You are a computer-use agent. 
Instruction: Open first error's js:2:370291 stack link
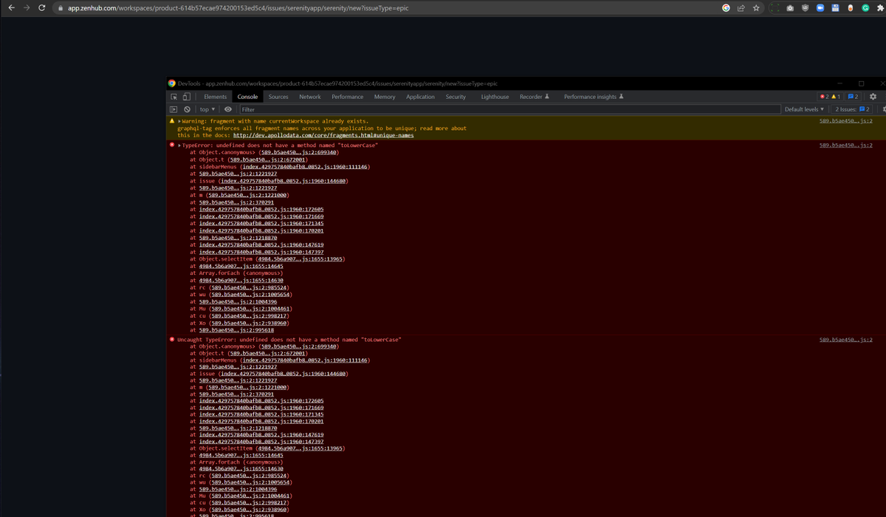237,202
